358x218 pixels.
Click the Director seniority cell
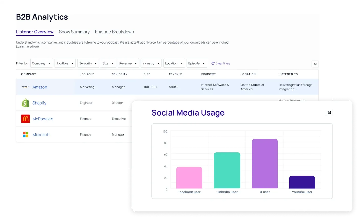[117, 103]
